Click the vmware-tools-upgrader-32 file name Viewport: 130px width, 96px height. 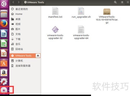pyautogui.click(x=55, y=37)
